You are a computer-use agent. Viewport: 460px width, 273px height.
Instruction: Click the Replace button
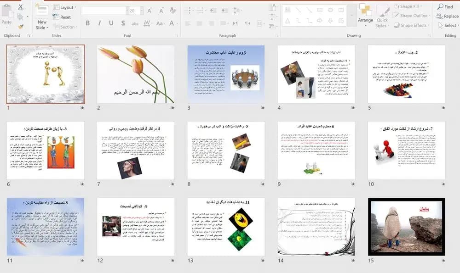click(x=448, y=16)
